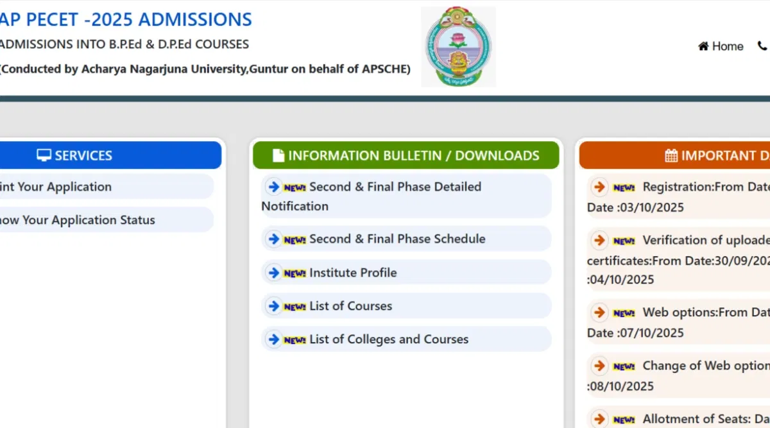Click the calendar icon in Important Dates header

(x=671, y=155)
